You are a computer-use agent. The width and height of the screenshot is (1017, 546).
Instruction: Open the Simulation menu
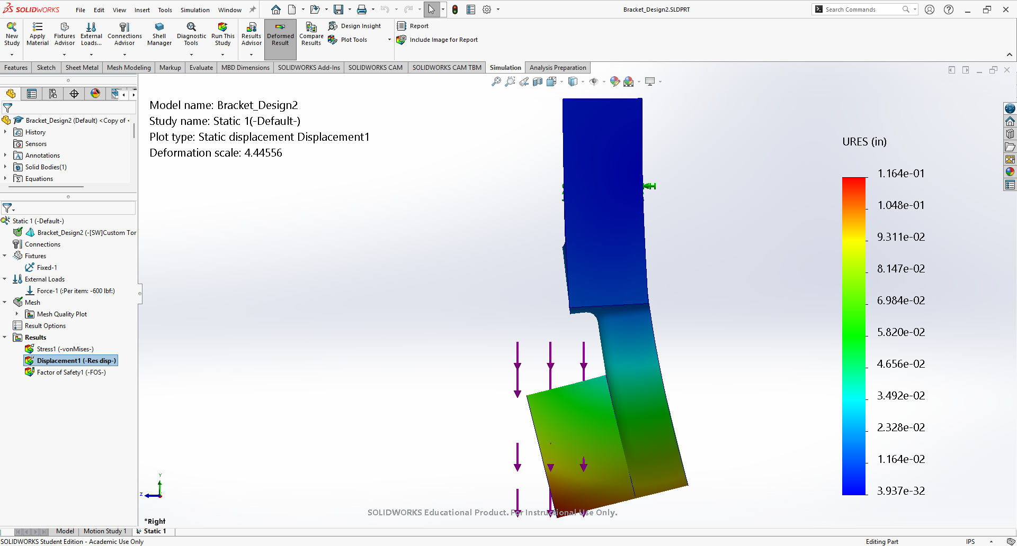pyautogui.click(x=195, y=10)
